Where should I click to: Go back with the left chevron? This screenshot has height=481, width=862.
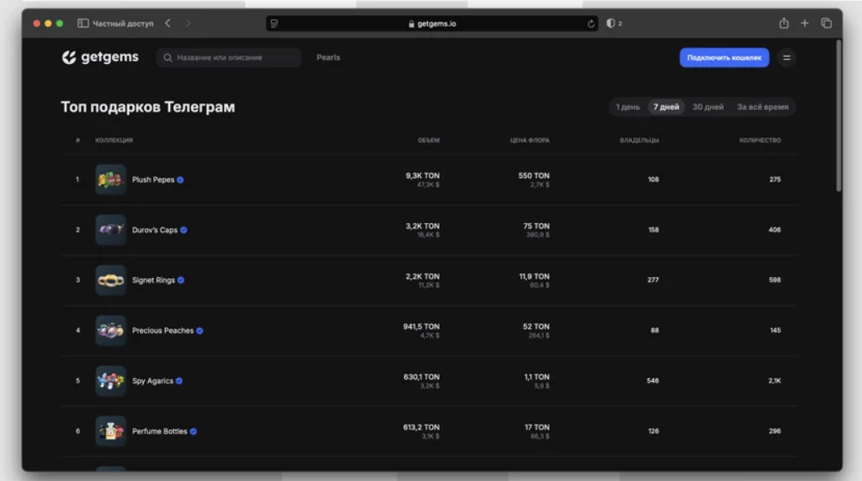tap(167, 23)
